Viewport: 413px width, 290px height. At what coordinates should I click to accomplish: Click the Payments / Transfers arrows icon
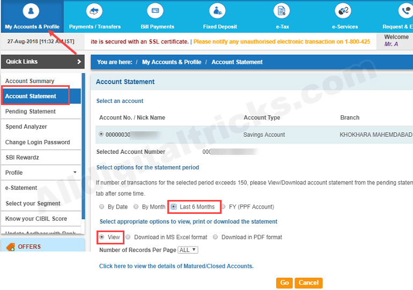[94, 11]
